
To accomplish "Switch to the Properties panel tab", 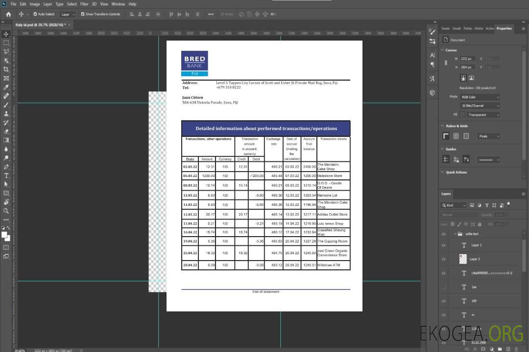I will pos(504,29).
